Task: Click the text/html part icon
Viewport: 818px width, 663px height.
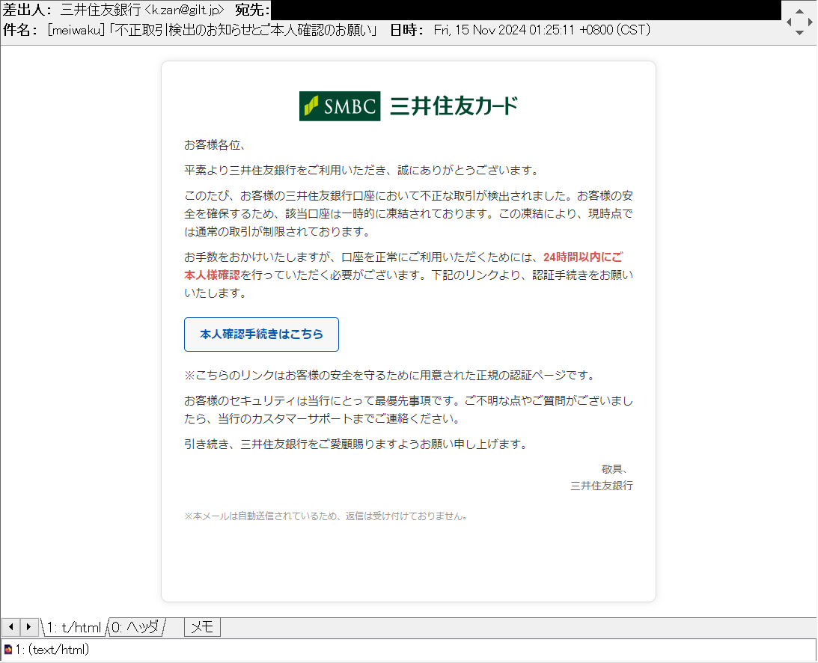Action: (7, 650)
